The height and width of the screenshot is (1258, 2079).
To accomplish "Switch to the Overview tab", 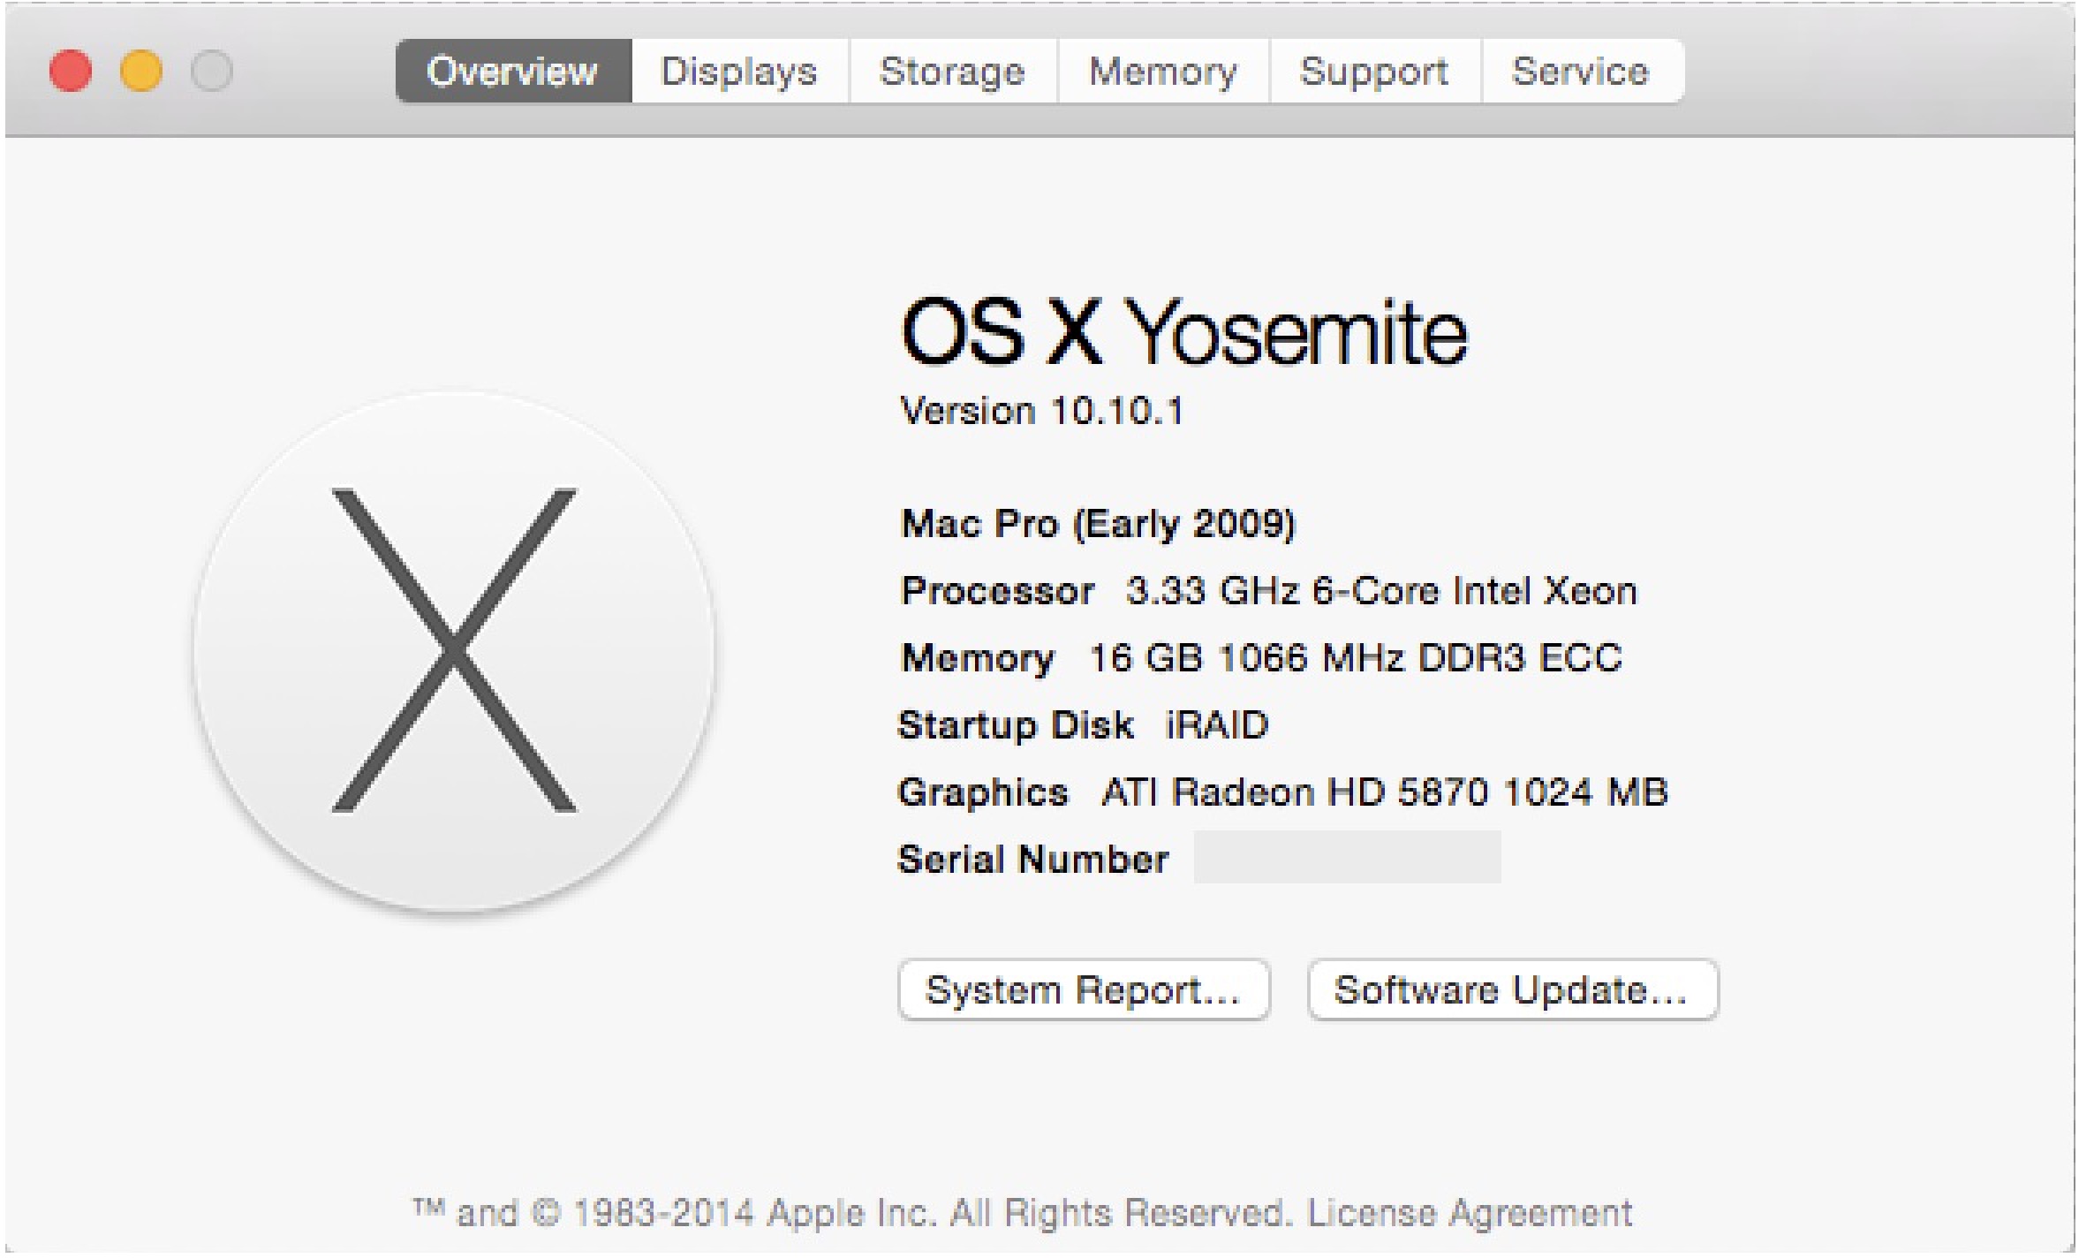I will (512, 71).
